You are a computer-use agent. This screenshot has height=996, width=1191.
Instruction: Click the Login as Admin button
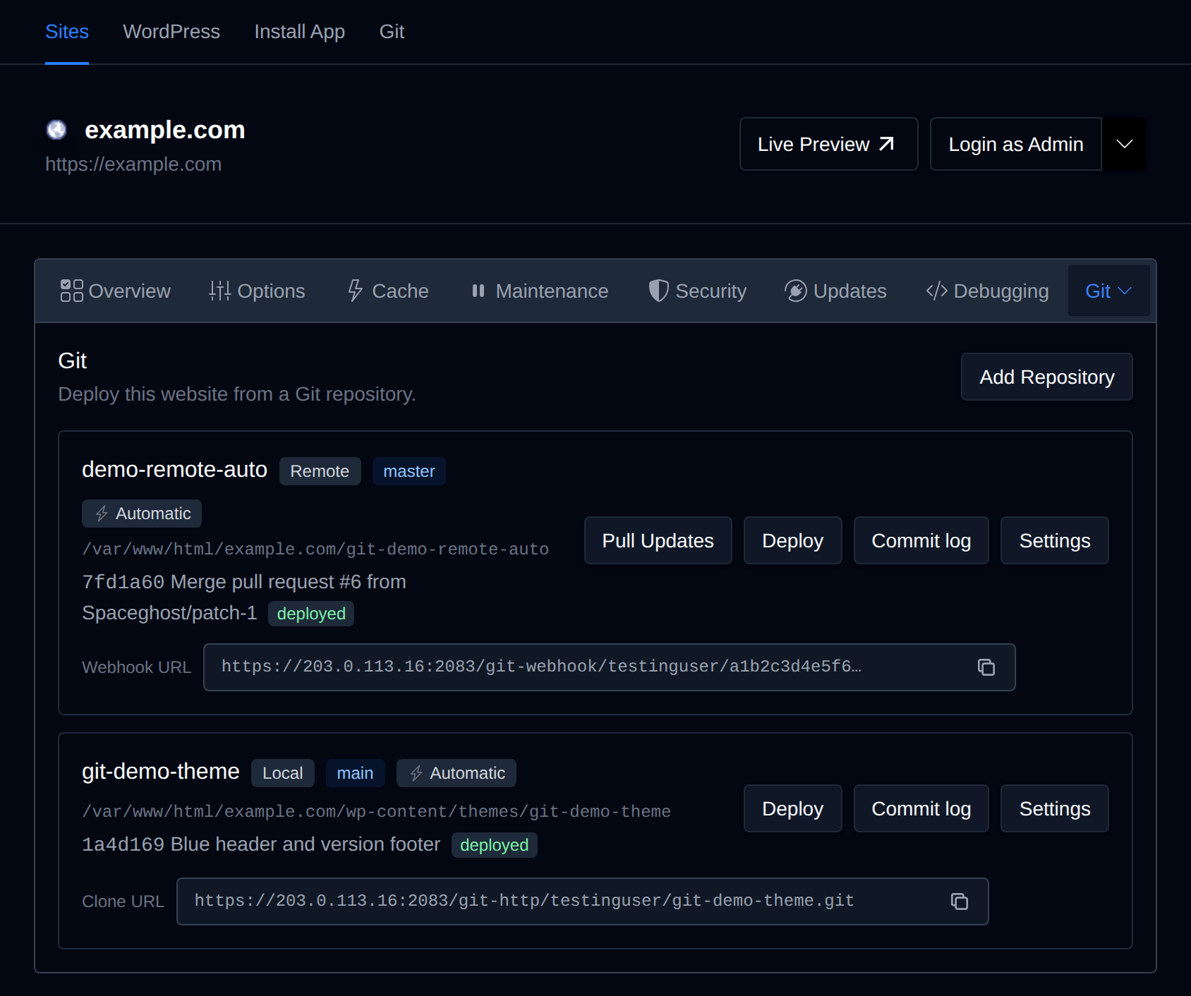tap(1016, 144)
